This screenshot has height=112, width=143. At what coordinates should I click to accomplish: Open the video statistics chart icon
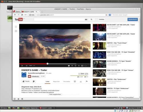click(x=81, y=81)
